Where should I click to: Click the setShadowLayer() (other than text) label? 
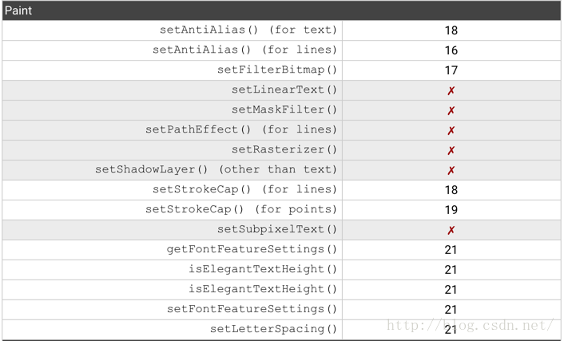click(216, 170)
